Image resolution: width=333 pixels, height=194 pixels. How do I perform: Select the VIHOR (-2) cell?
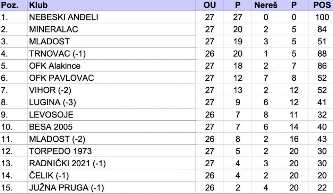tap(111, 90)
